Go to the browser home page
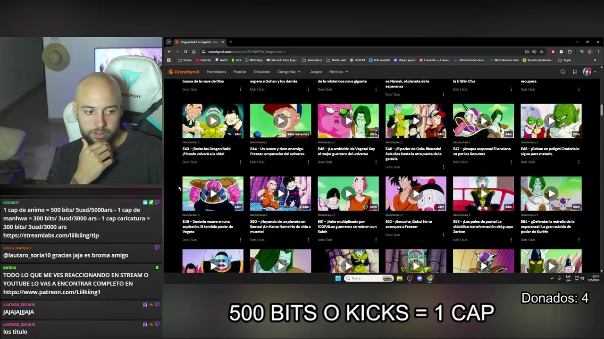Screen dimensions: 604x339 point(193,52)
